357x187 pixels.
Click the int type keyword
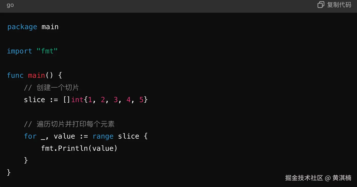(77, 100)
